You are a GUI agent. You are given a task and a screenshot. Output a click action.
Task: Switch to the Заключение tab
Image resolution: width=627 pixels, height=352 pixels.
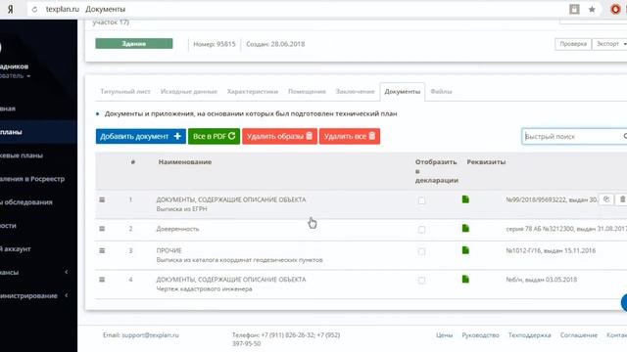355,91
